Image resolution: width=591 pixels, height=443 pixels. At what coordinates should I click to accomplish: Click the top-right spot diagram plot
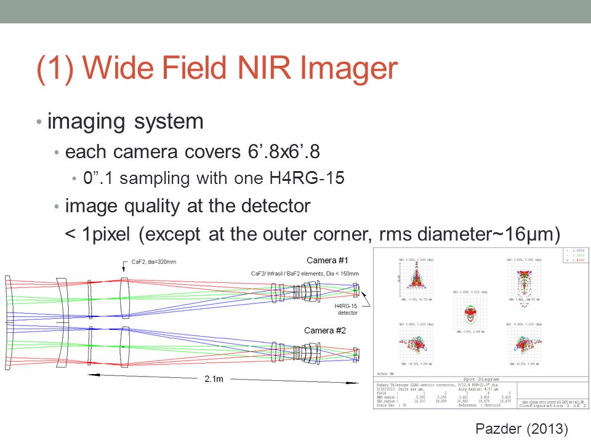tap(525, 281)
